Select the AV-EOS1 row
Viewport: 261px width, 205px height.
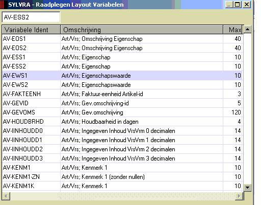click(122, 39)
